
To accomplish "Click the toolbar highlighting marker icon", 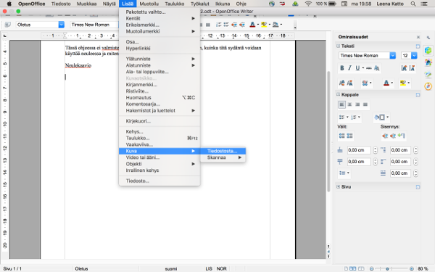I will (264, 25).
